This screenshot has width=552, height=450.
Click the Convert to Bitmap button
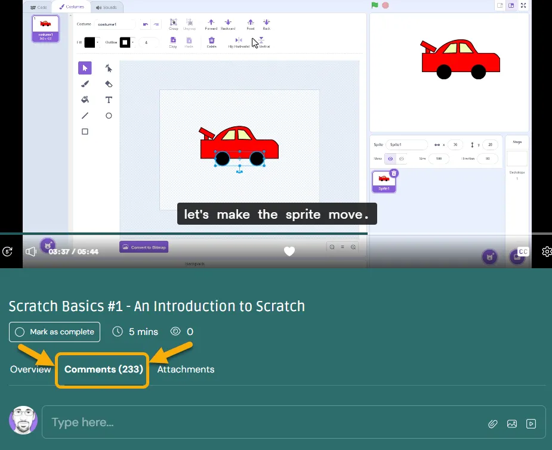point(144,247)
